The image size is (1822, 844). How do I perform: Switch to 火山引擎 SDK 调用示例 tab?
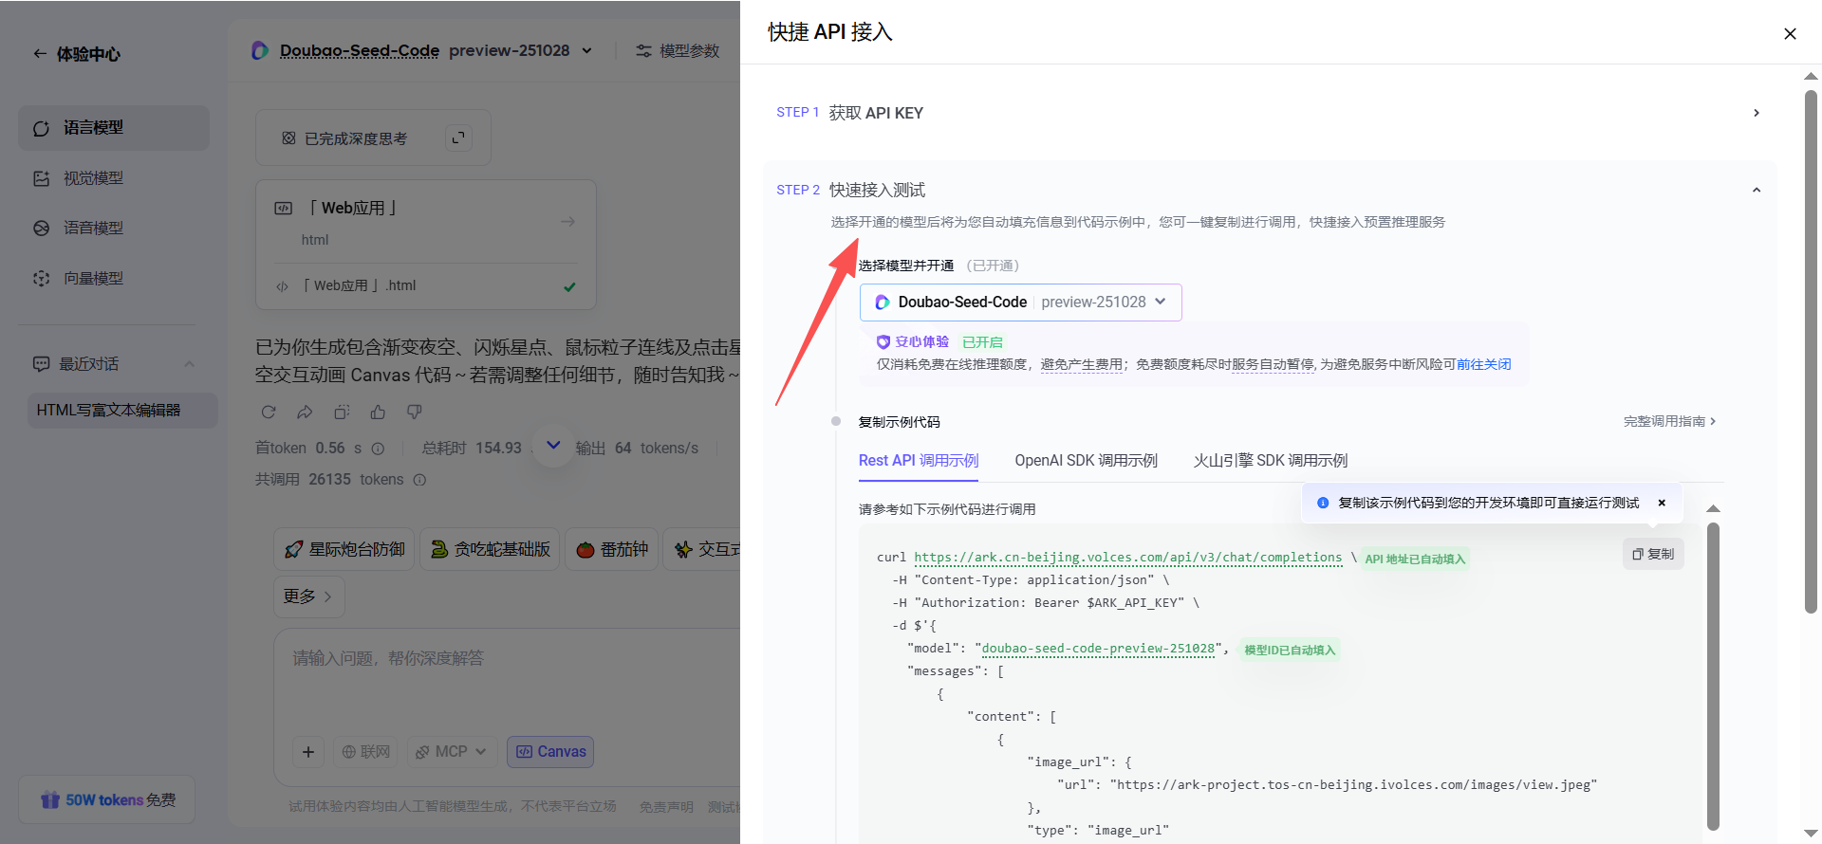click(x=1271, y=461)
